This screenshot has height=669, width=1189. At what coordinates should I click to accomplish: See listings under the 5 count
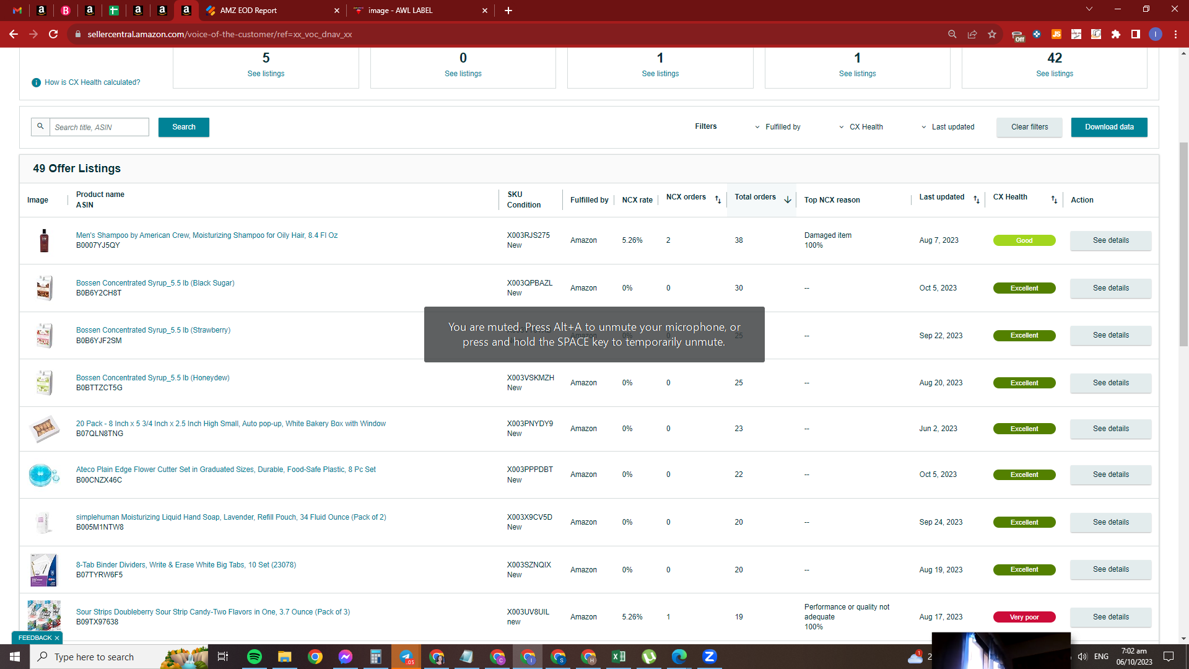pos(266,74)
